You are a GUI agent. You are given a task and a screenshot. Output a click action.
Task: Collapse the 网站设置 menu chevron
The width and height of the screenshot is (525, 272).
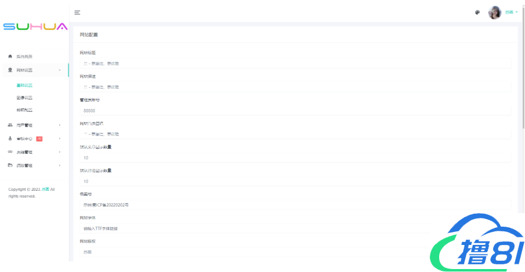tap(60, 71)
